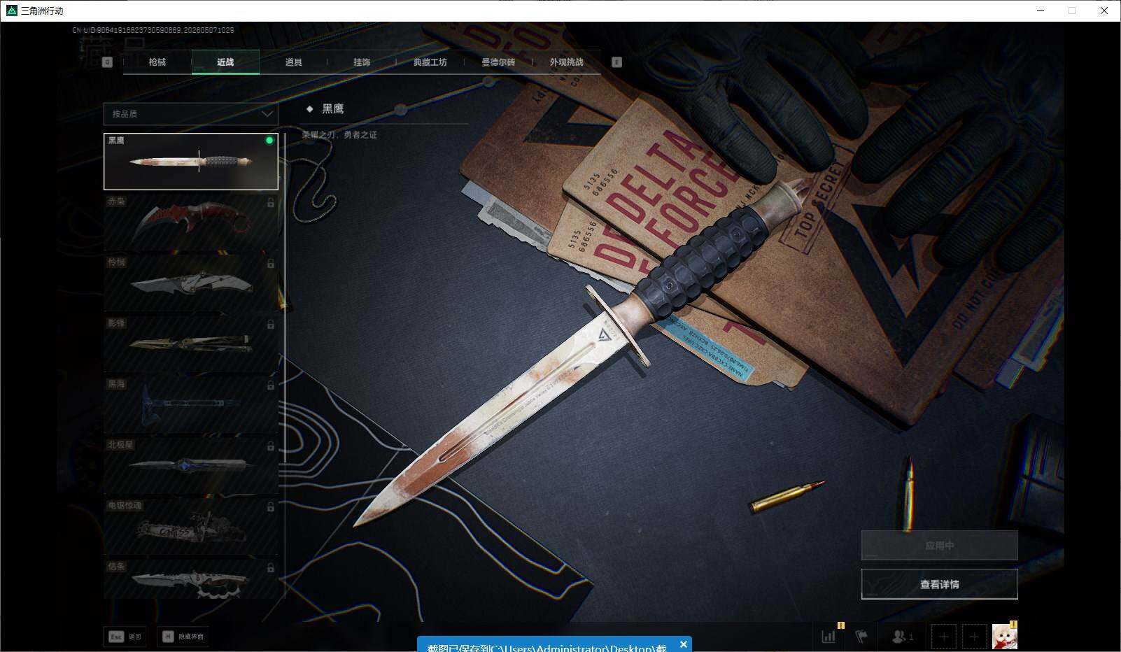Screen dimensions: 1121x652
Task: Click the second add-teammate plus slot
Action: pyautogui.click(x=974, y=637)
